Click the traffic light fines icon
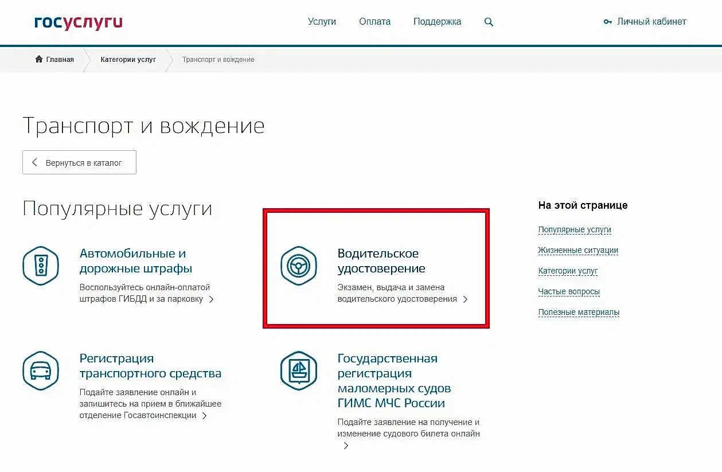This screenshot has height=472, width=722. pyautogui.click(x=40, y=266)
